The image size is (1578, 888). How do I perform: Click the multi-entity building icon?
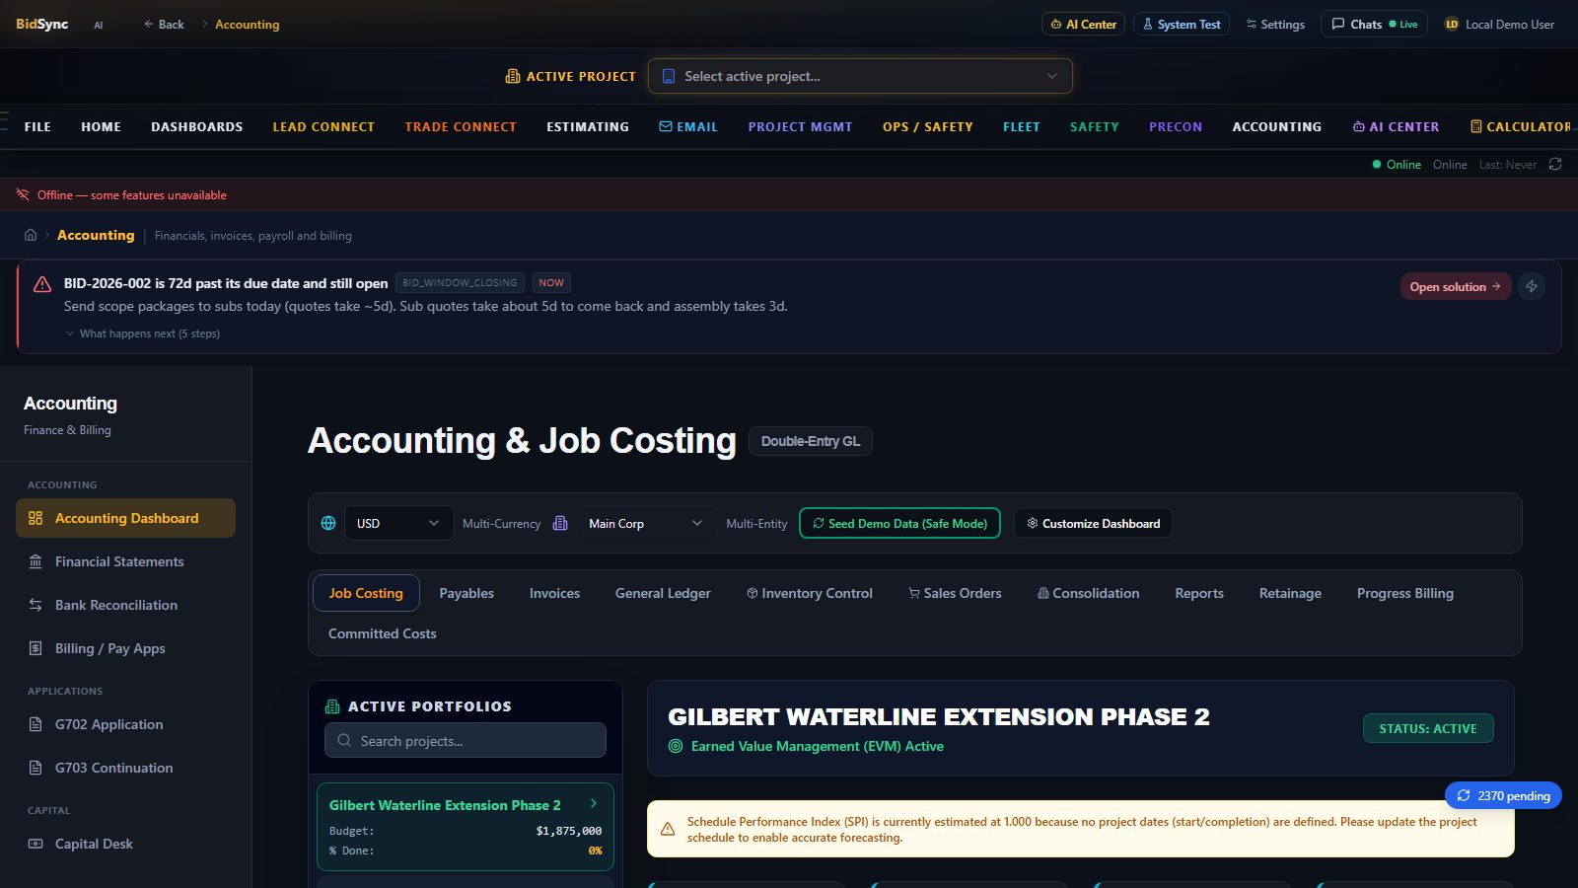pyautogui.click(x=560, y=523)
